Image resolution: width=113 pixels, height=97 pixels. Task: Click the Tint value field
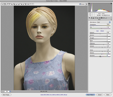tap(109, 27)
